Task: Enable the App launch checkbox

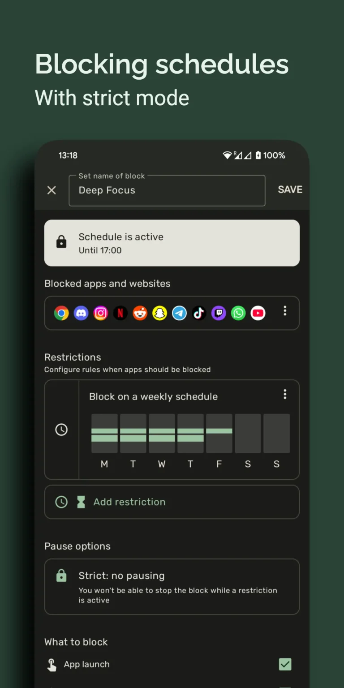Action: [285, 664]
